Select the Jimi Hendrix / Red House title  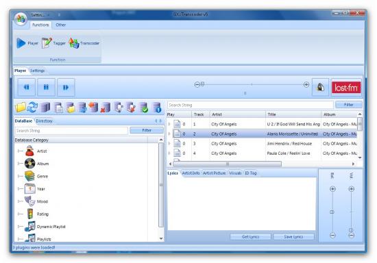coord(289,144)
